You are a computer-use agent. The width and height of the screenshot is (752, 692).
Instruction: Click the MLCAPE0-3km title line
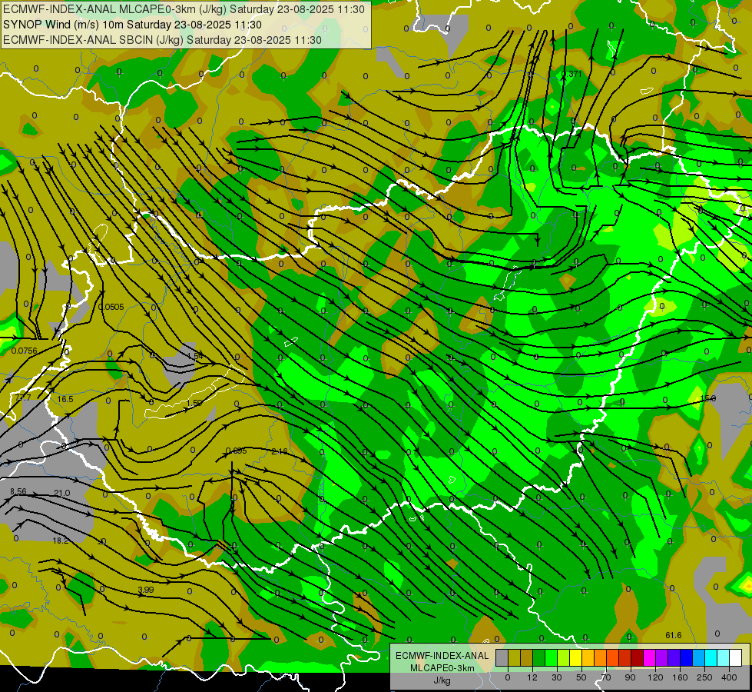point(184,9)
